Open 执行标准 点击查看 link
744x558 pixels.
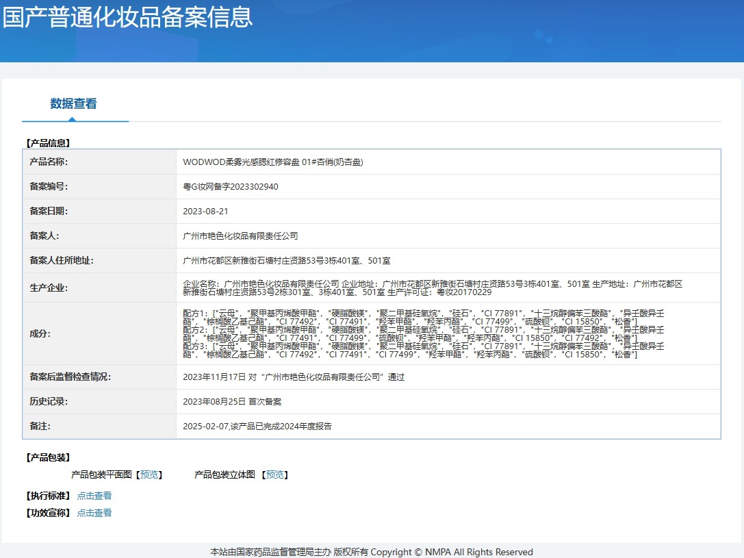94,496
